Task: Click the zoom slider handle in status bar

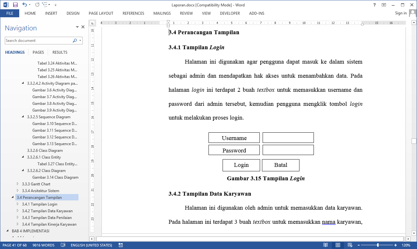Action: click(x=378, y=245)
